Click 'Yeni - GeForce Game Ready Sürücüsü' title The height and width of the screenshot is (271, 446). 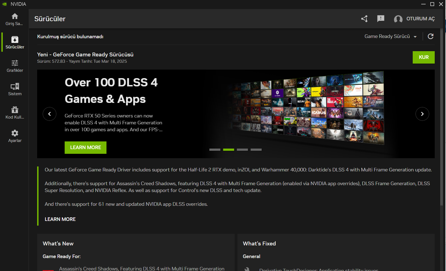[x=85, y=54]
